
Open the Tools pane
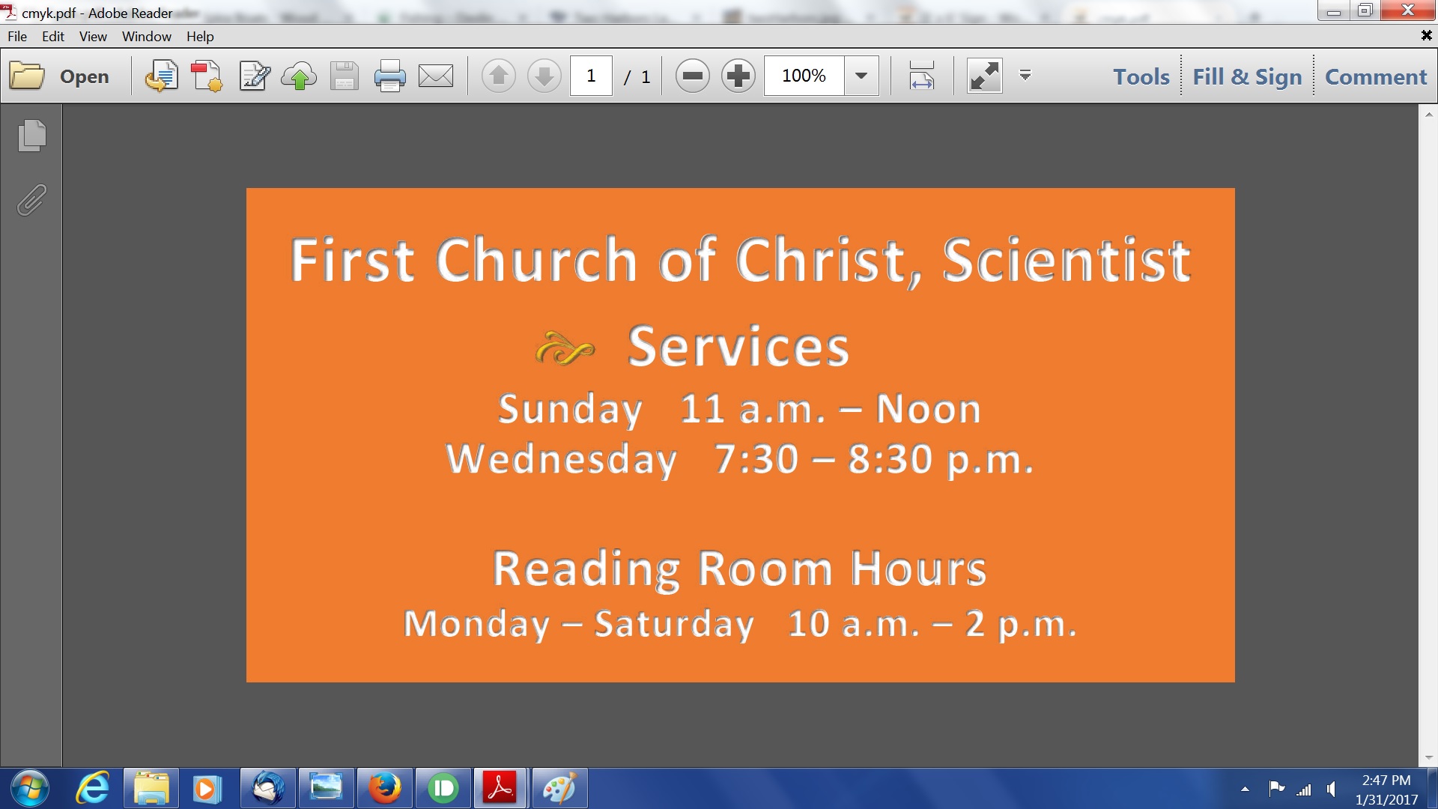1141,76
